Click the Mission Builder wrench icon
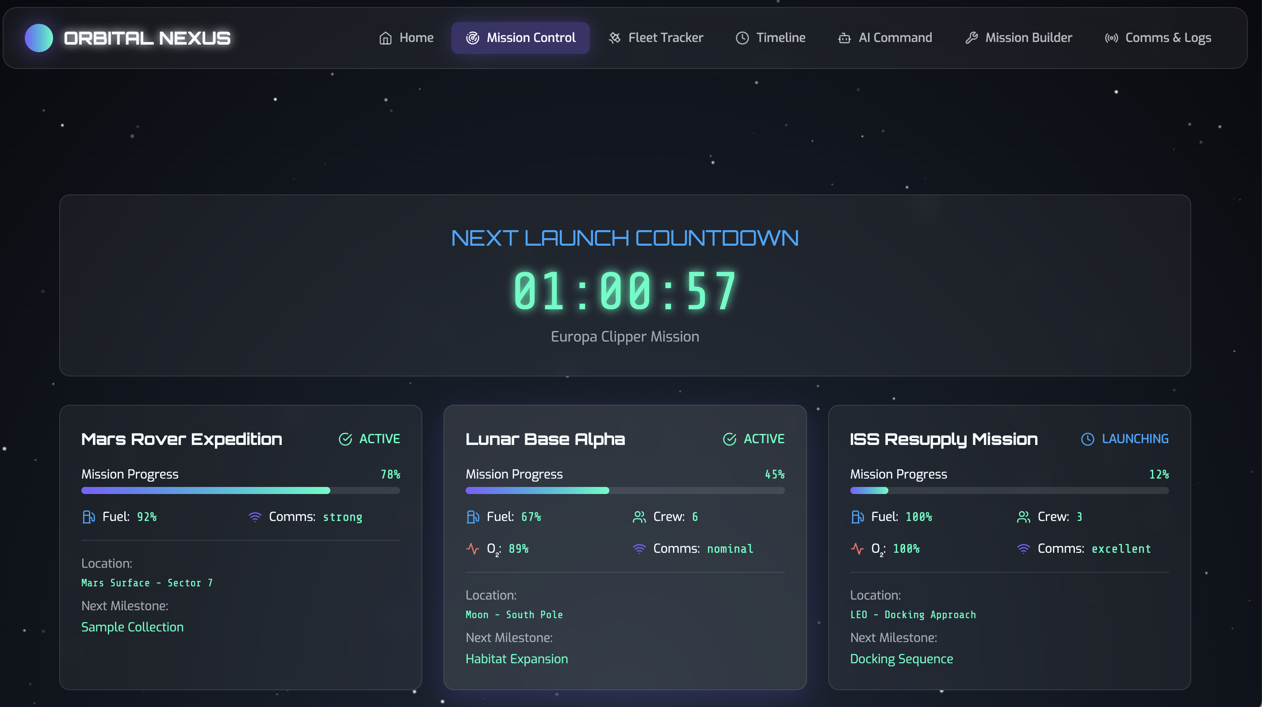 pyautogui.click(x=971, y=38)
